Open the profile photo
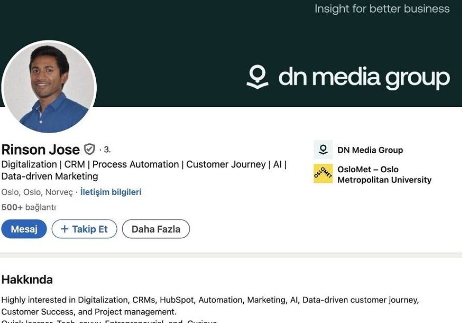 pos(49,87)
